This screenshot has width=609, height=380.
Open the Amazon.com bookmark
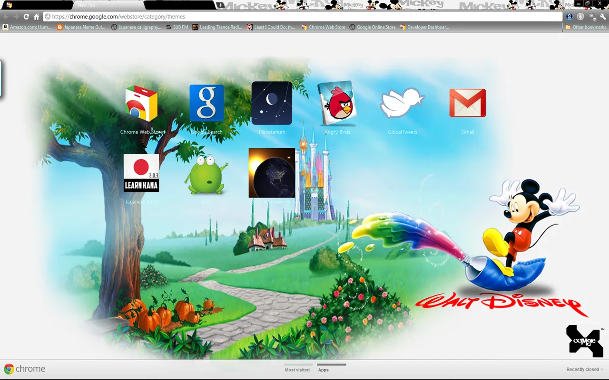27,27
